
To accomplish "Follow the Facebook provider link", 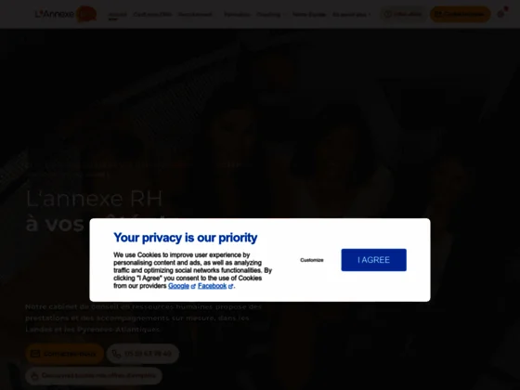I will (x=213, y=286).
